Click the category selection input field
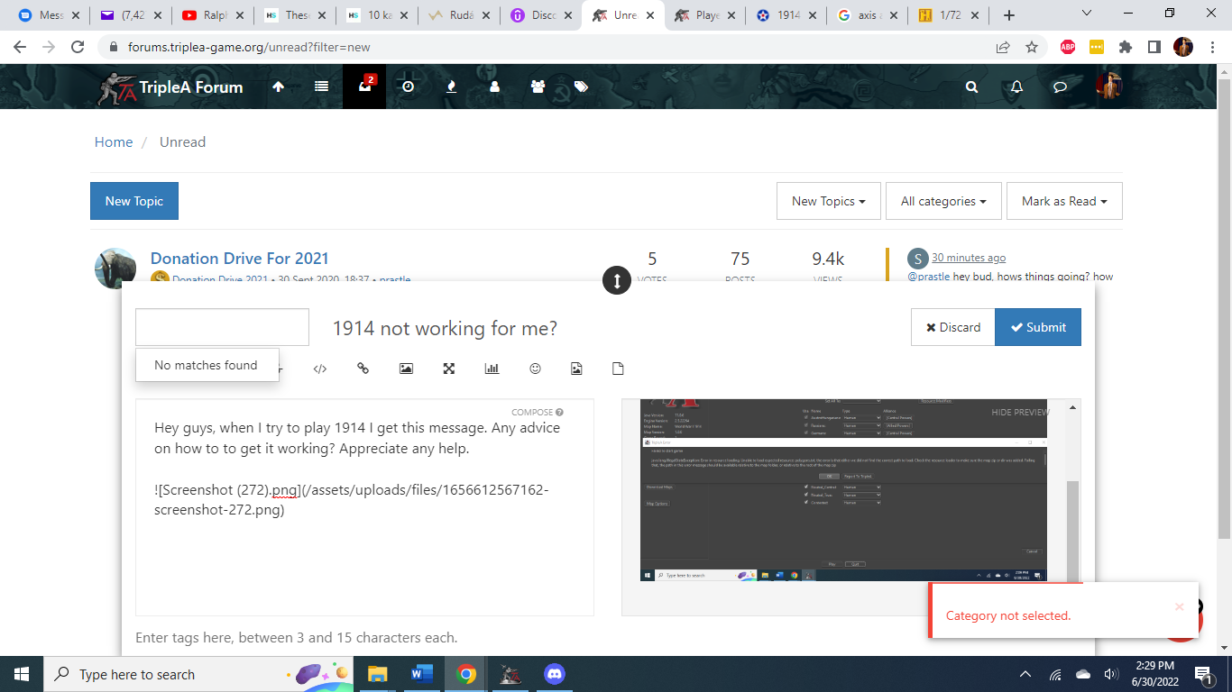 [x=222, y=327]
